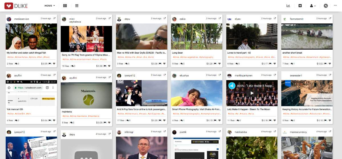Open the three-dots more options
Image resolution: width=342 pixels, height=159 pixels.
335,5
